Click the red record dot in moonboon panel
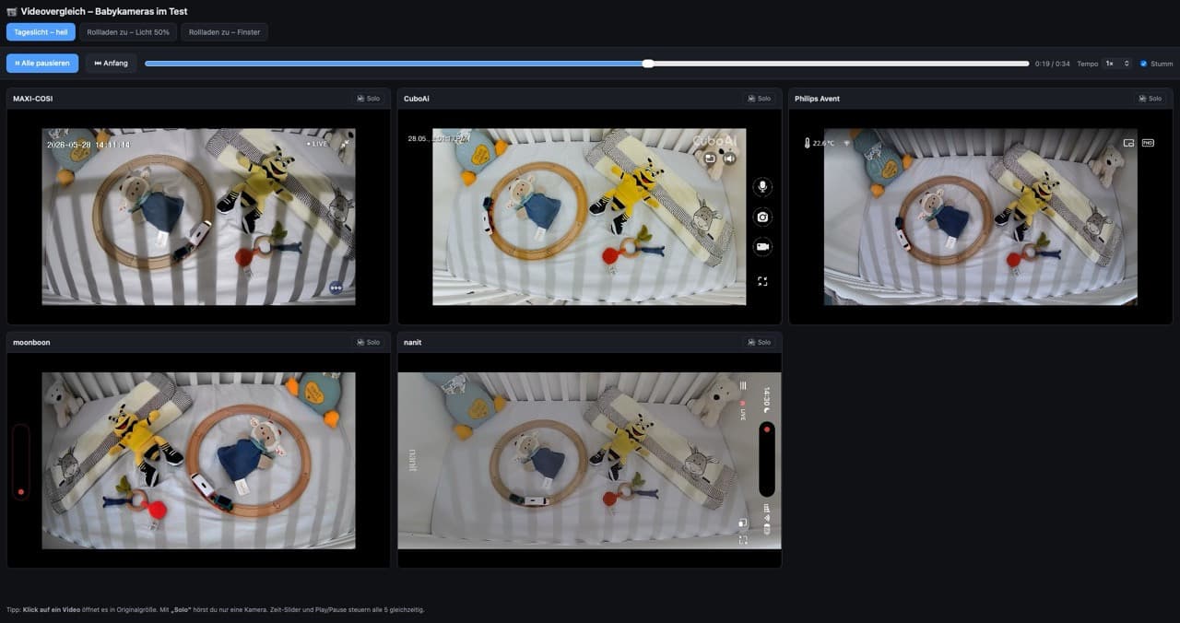The width and height of the screenshot is (1180, 623). 21,492
